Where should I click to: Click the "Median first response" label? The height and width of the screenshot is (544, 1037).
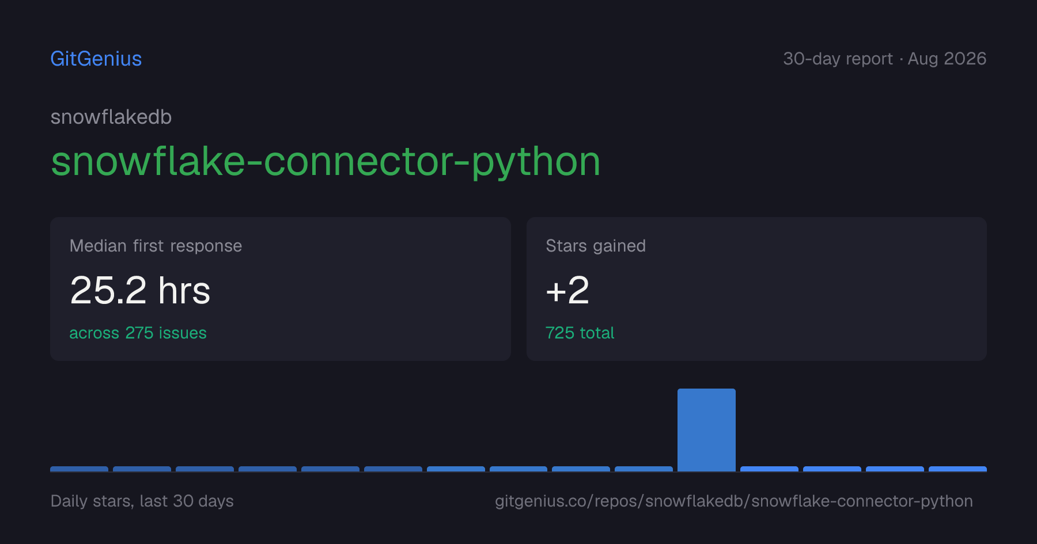point(156,246)
